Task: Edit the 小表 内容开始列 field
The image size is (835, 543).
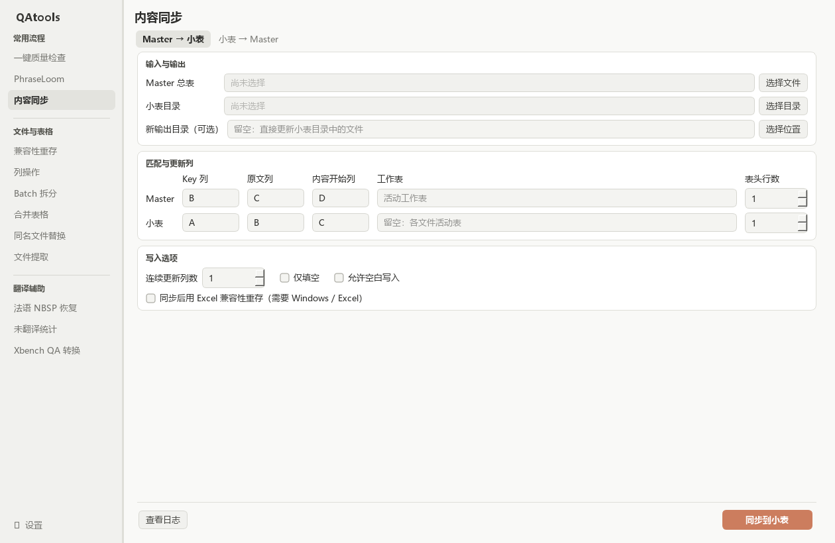Action: (341, 222)
